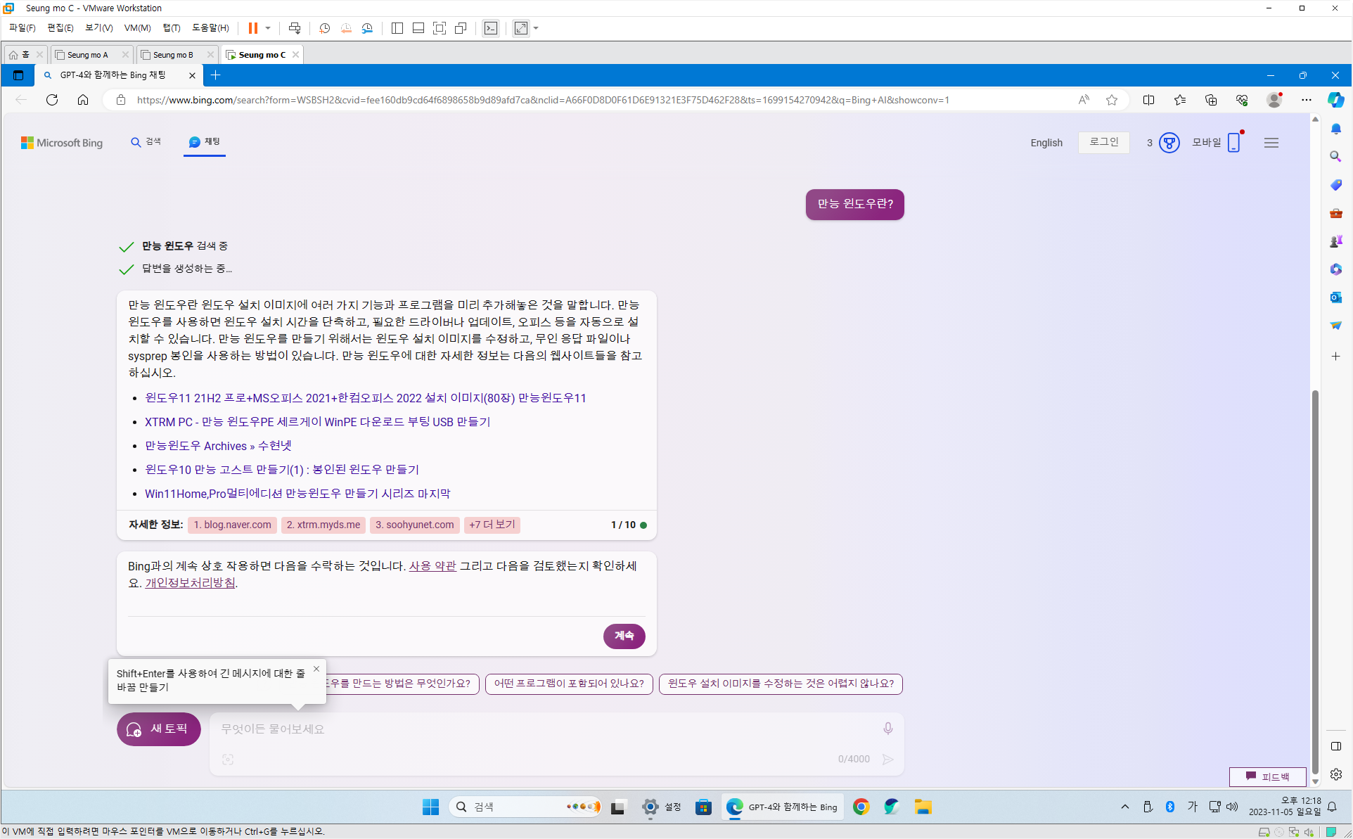Open split screen icon in Edge toolbar
The image size is (1353, 839).
(x=1148, y=100)
